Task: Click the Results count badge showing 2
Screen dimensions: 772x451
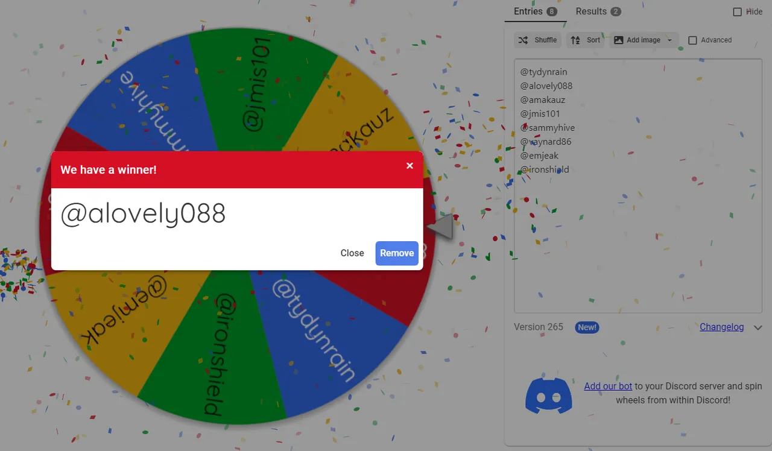Action: click(x=615, y=11)
